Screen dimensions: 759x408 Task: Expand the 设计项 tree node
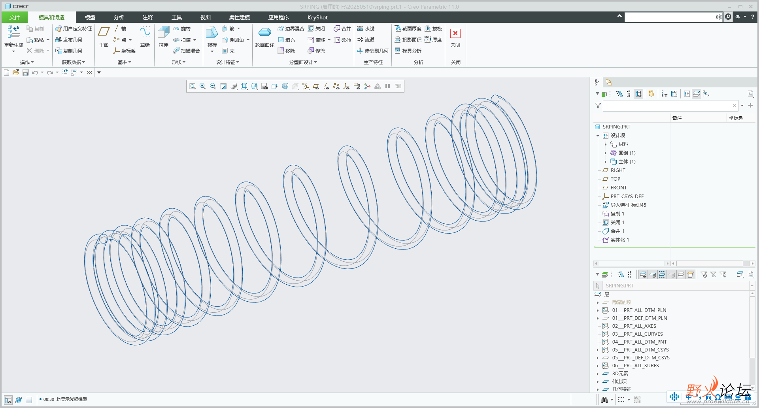[598, 136]
